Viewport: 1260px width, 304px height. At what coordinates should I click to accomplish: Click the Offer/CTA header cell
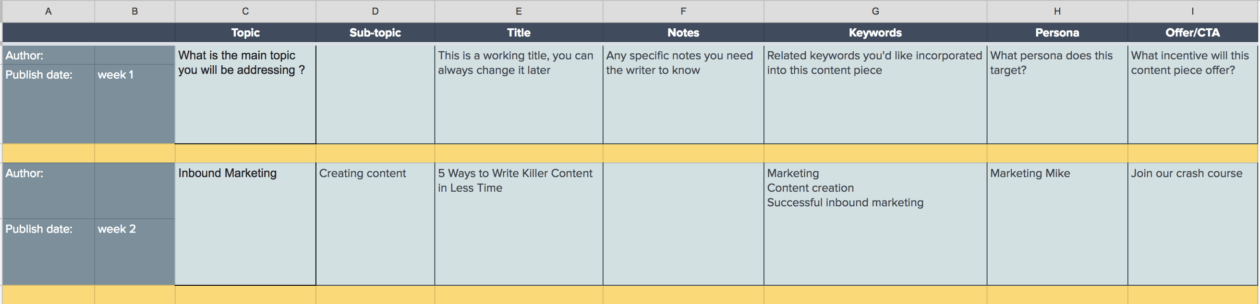1192,33
